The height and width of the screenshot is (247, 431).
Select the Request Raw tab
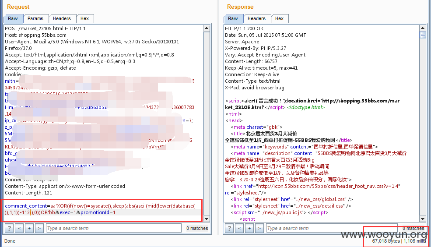(x=13, y=18)
